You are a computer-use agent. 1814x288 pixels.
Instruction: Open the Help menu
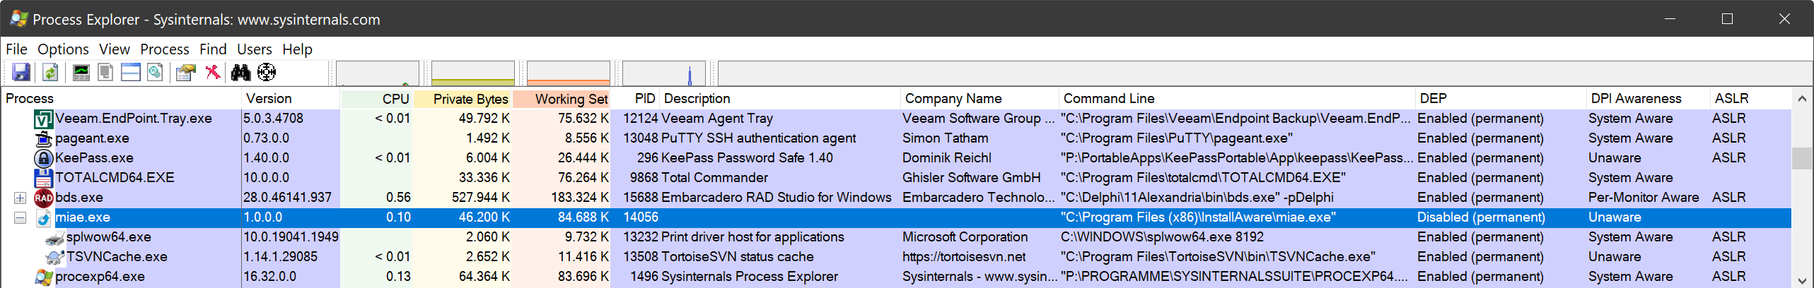coord(298,49)
